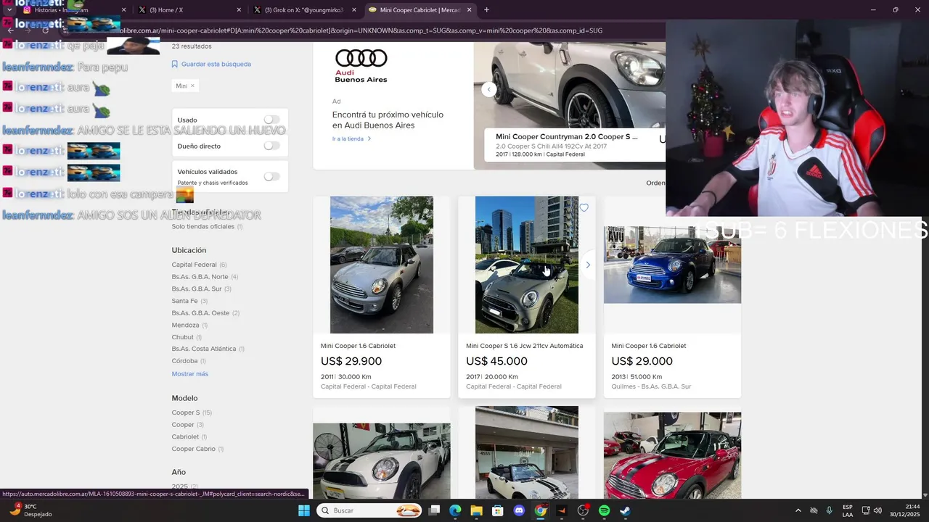Screen dimensions: 929x522
Task: Click the taskbar Buscar search box
Action: 370,510
